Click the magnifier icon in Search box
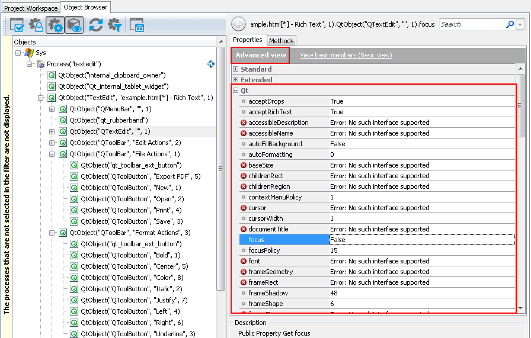 510,24
